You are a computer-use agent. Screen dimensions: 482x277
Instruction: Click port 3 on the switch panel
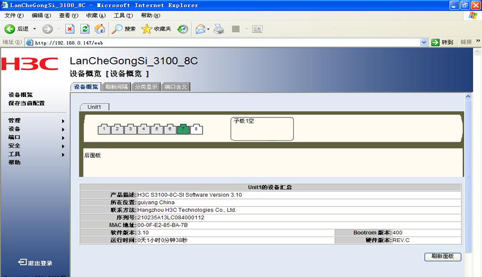[x=130, y=129]
